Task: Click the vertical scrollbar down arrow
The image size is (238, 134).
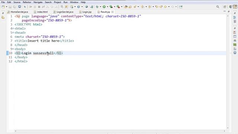Action: tap(228, 128)
